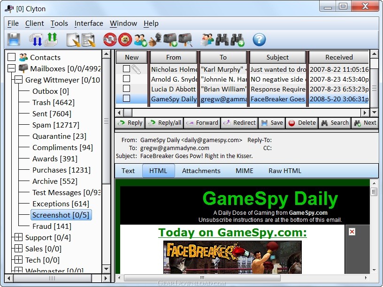Viewport: 383px width, 287px height.
Task: Click the lined page with pencil icon
Action: click(x=88, y=39)
